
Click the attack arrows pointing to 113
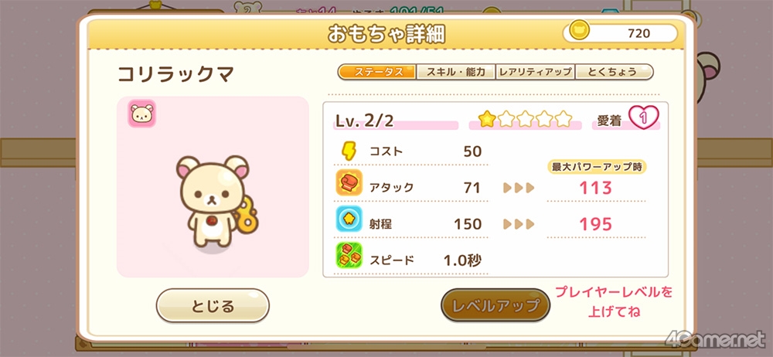pyautogui.click(x=519, y=188)
